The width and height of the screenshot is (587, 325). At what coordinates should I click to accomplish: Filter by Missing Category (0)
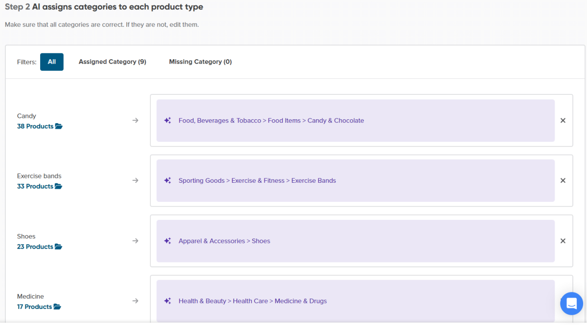[201, 62]
